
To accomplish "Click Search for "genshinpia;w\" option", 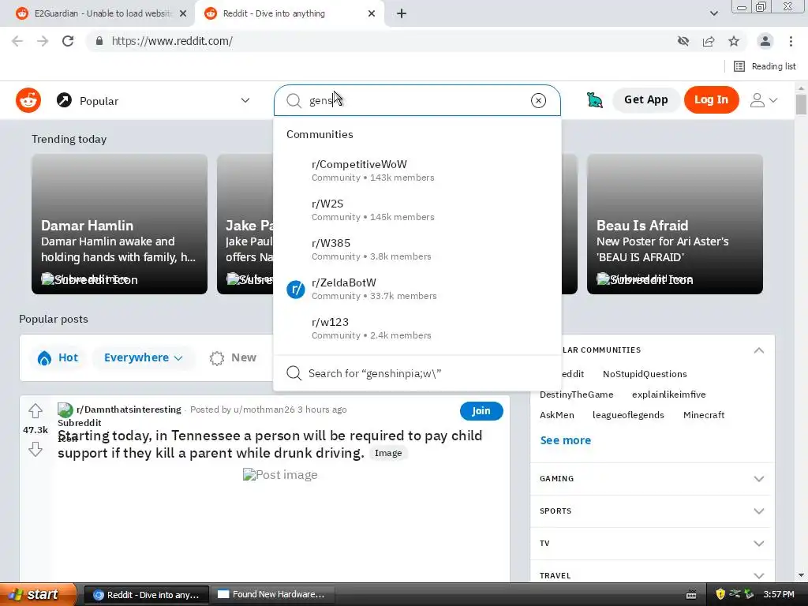I will click(417, 373).
